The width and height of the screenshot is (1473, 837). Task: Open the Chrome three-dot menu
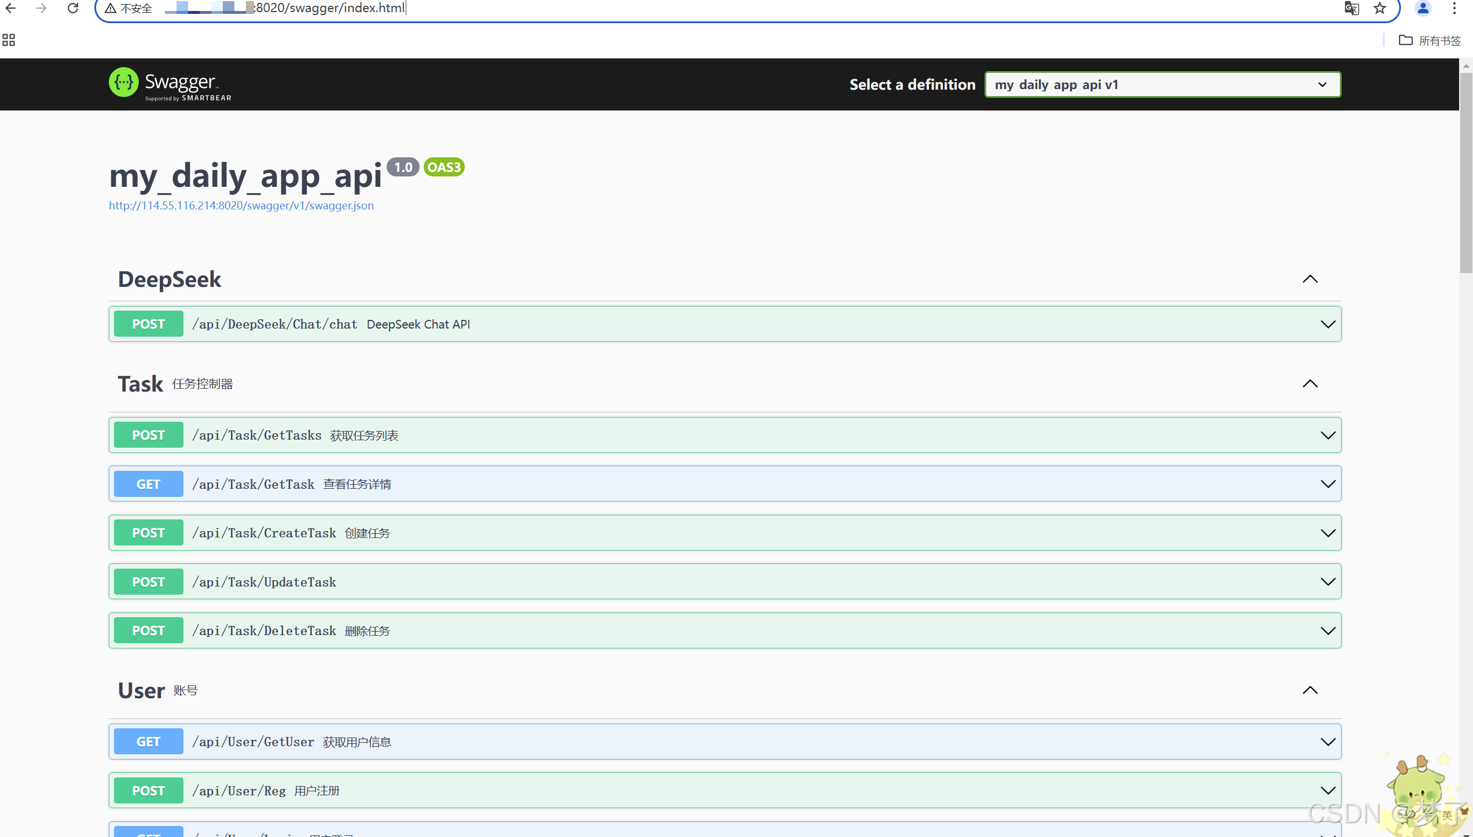[x=1454, y=8]
